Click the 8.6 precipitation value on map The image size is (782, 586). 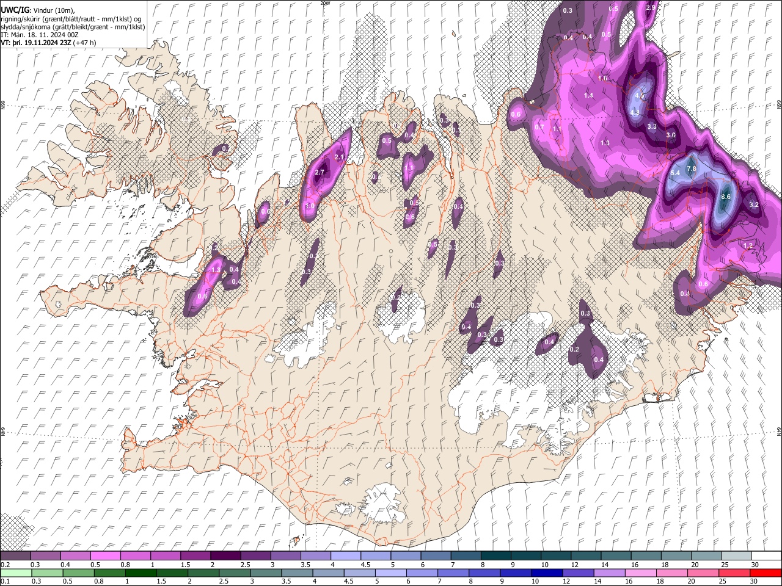pos(726,197)
